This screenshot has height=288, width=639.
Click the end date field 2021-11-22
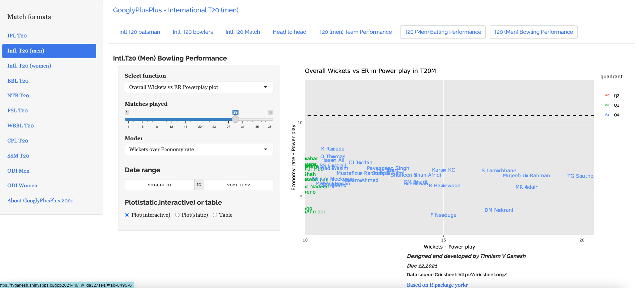[238, 185]
